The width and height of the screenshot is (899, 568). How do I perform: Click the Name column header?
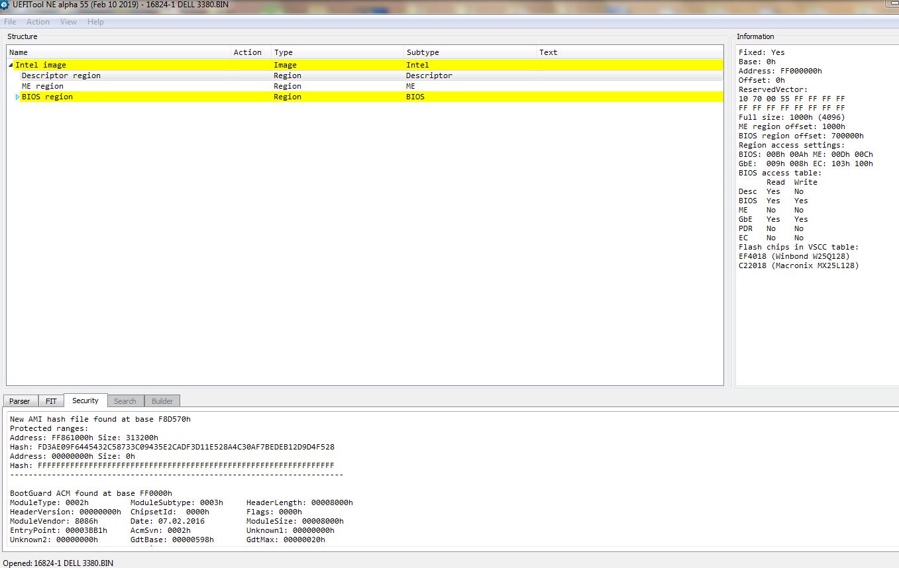click(119, 52)
